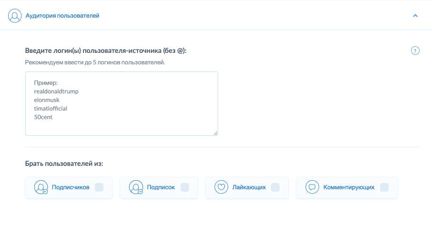Click the Подписчиков person icon
Screen dimensions: 432x225
[41, 187]
